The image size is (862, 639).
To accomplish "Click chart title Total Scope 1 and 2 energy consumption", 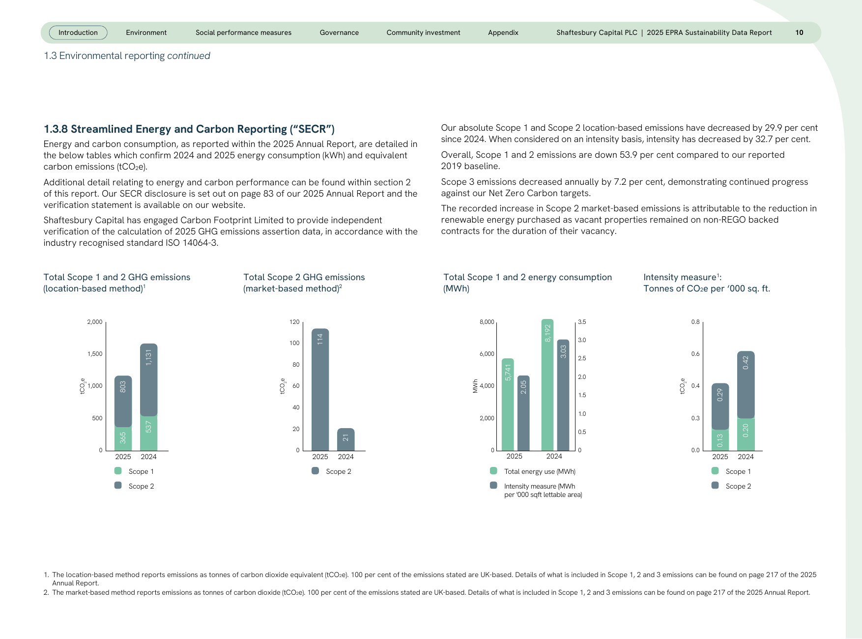I will (528, 283).
